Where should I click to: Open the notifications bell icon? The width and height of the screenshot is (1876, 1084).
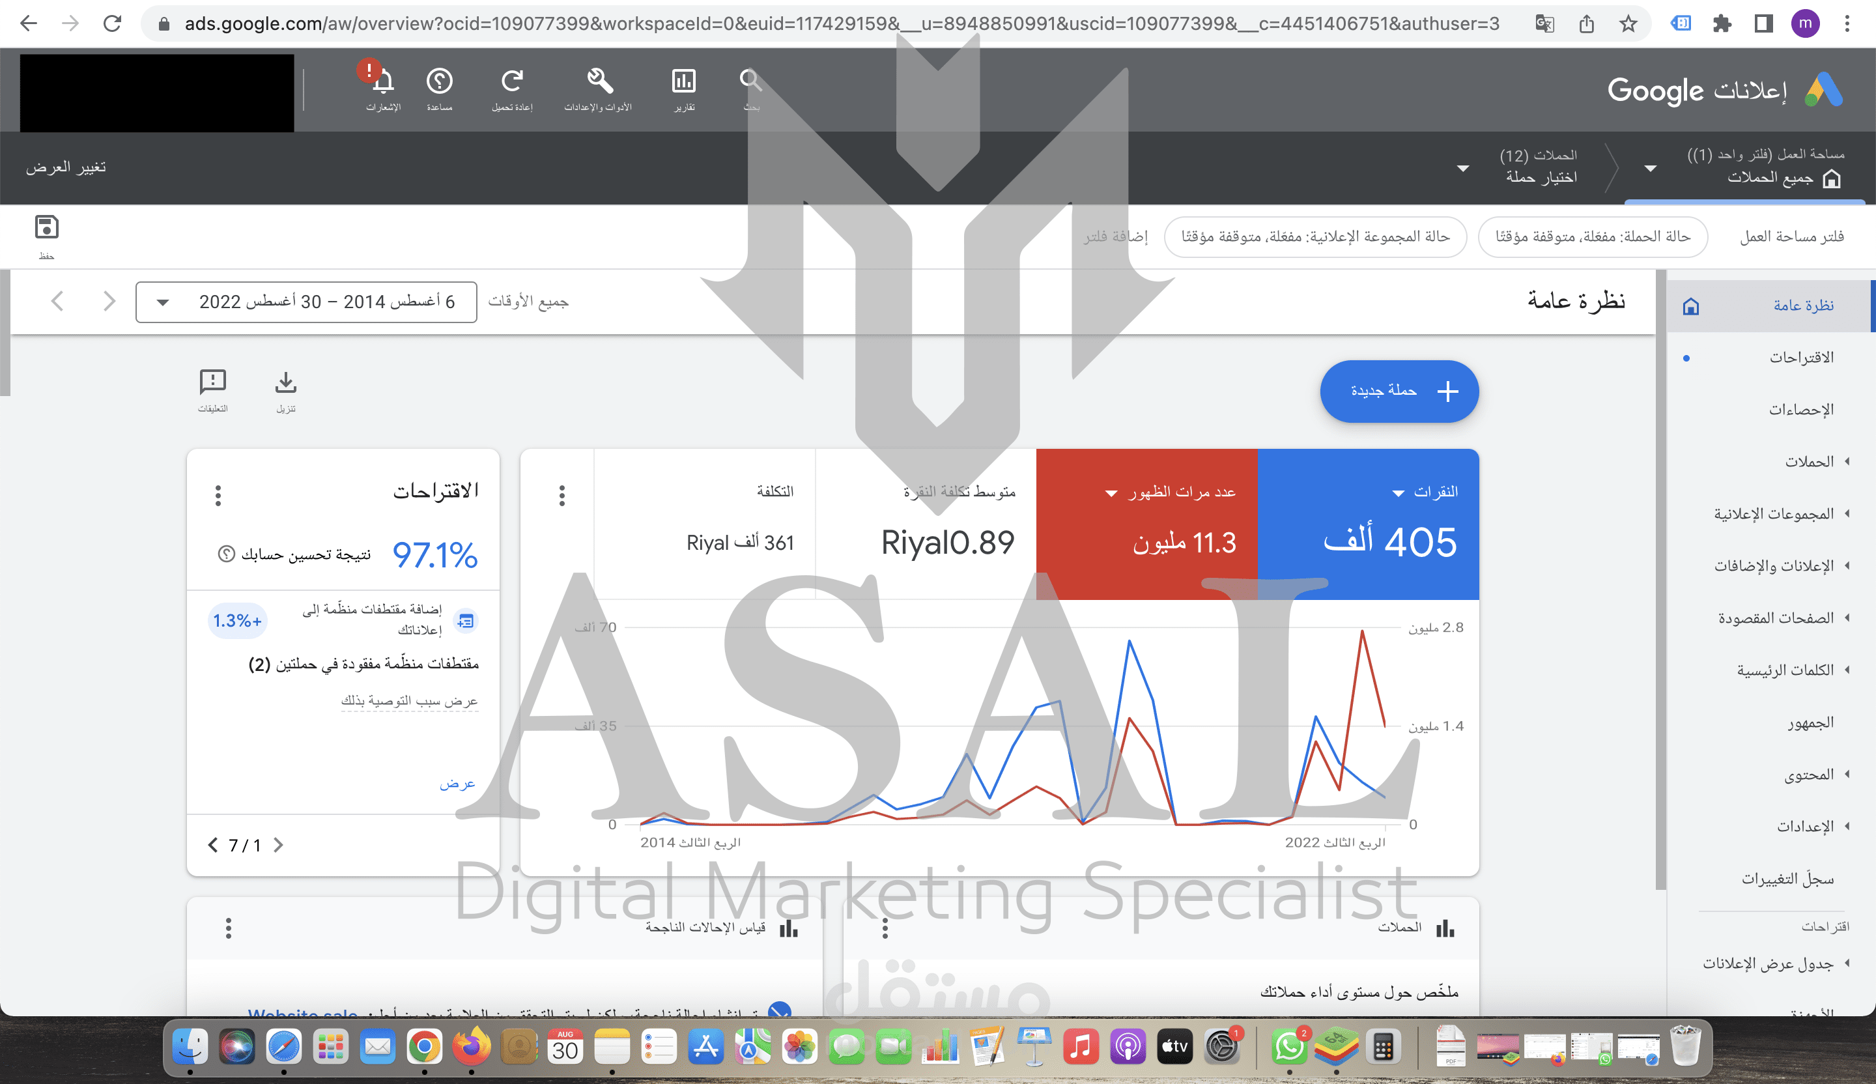382,82
